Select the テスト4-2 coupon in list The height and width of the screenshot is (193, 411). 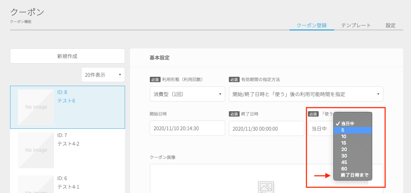tap(68, 144)
